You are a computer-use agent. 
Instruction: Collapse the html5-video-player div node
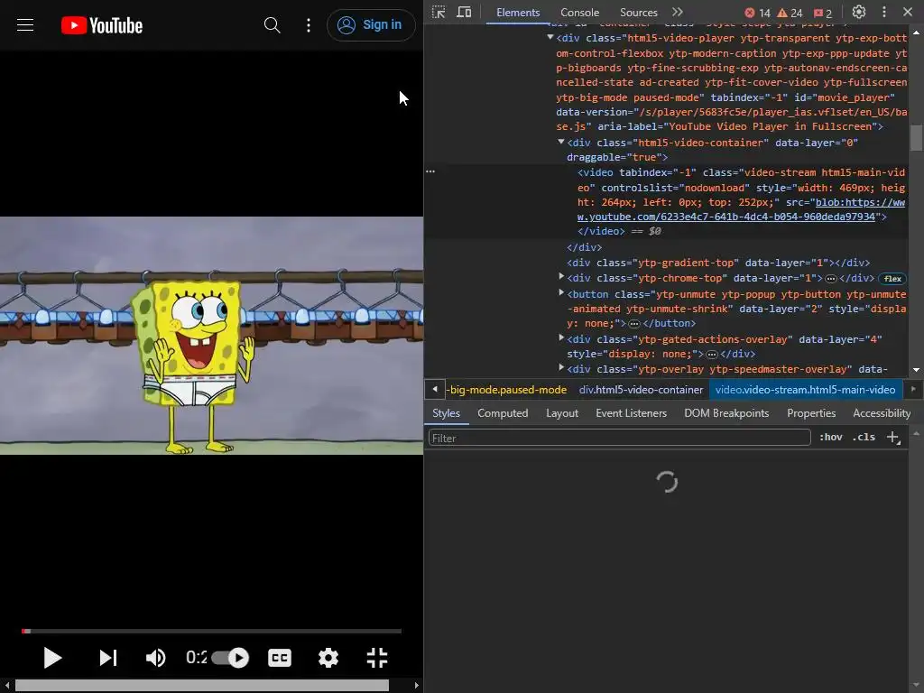pyautogui.click(x=550, y=37)
